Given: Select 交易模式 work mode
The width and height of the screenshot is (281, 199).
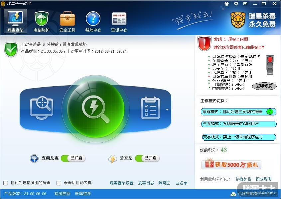Looking at the screenshot, I should pyautogui.click(x=239, y=137).
